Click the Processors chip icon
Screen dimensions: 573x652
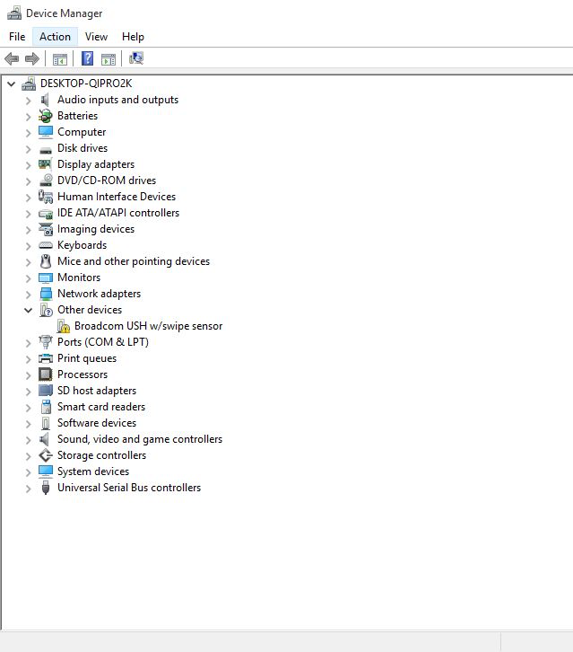[45, 374]
